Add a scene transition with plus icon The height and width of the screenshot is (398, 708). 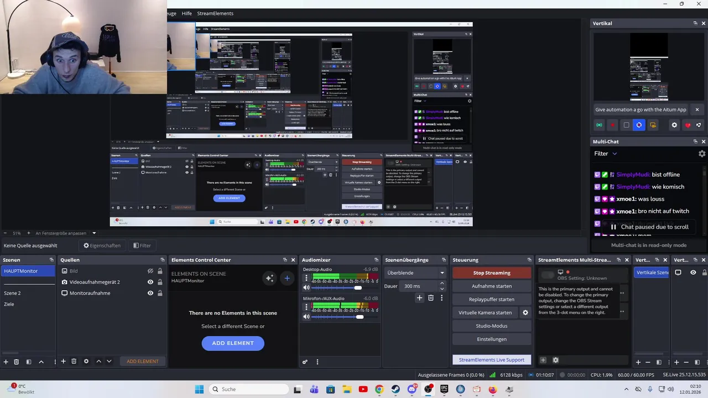pos(419,298)
